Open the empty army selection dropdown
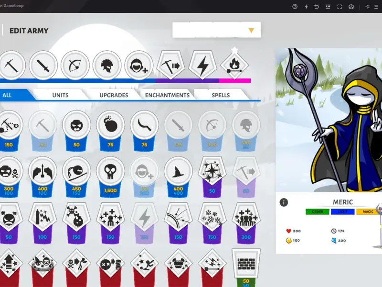 217,30
